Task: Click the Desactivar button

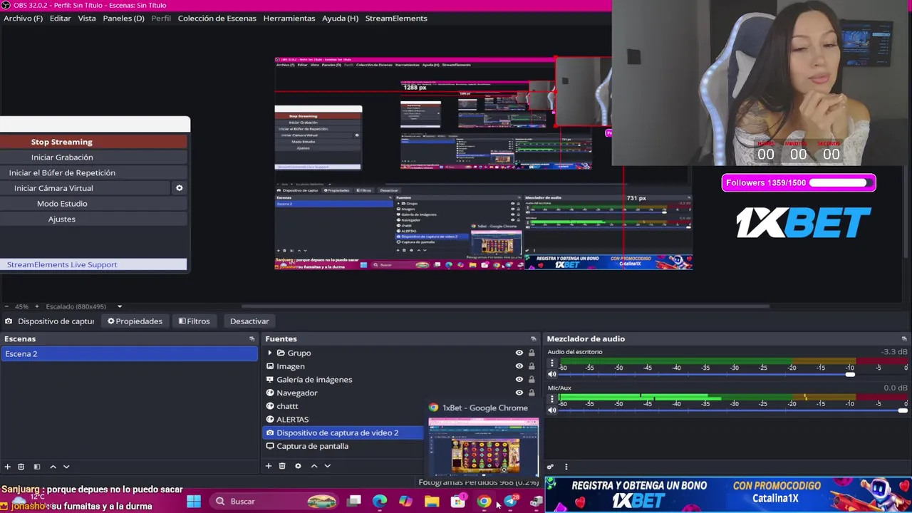Action: [x=249, y=321]
